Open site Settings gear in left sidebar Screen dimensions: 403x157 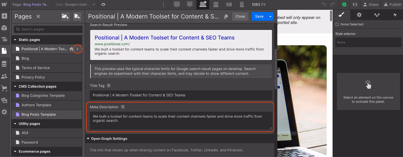[x=4, y=112]
